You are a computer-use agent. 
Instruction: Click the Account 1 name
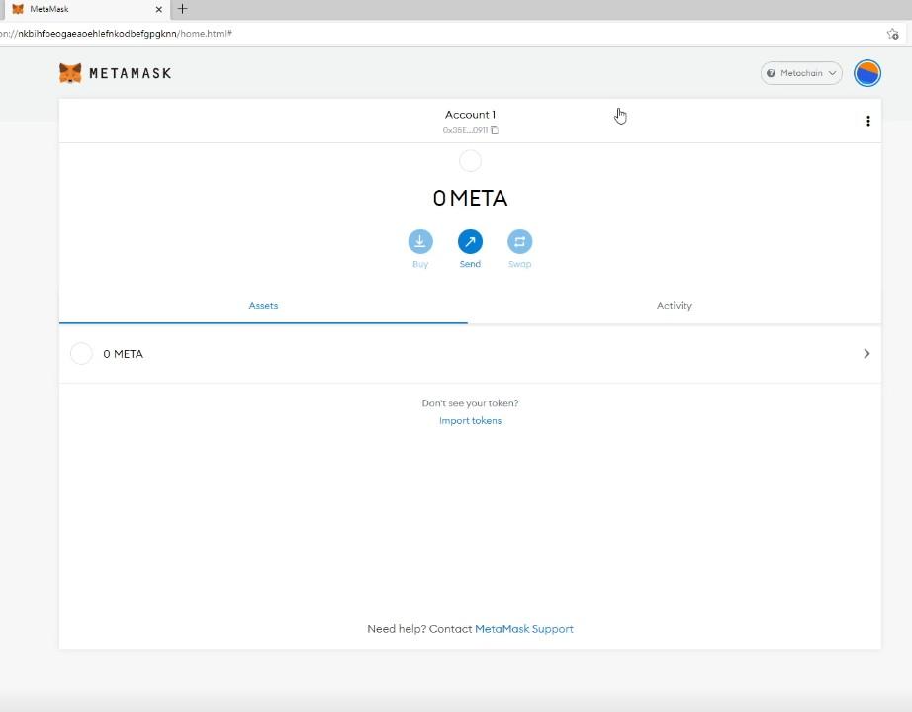[x=470, y=115]
